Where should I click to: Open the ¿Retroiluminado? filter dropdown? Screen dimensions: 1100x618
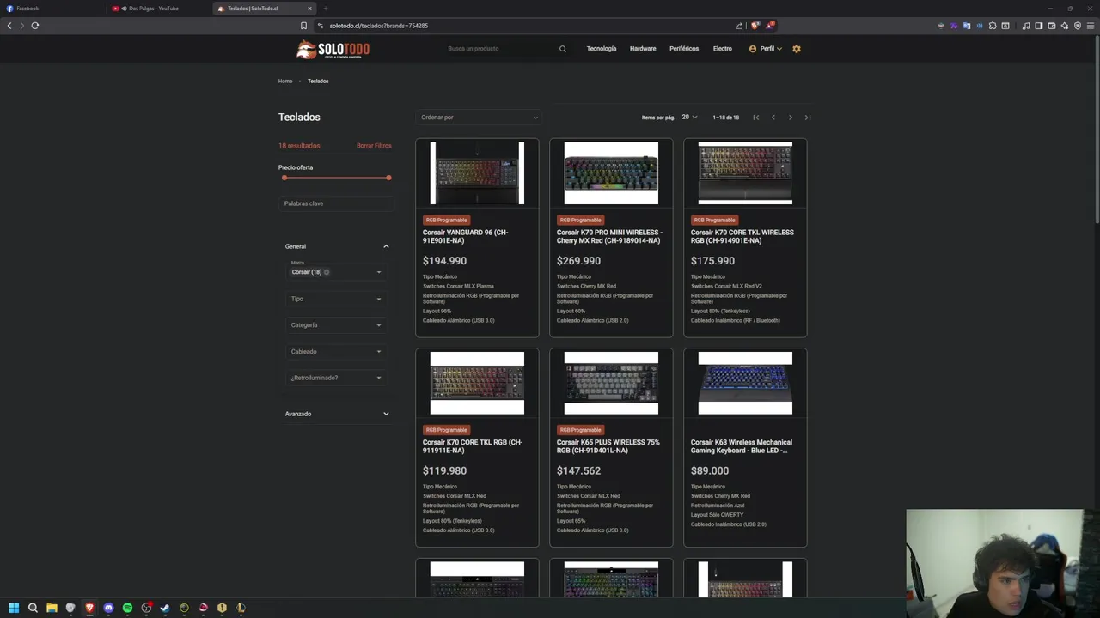coord(336,378)
